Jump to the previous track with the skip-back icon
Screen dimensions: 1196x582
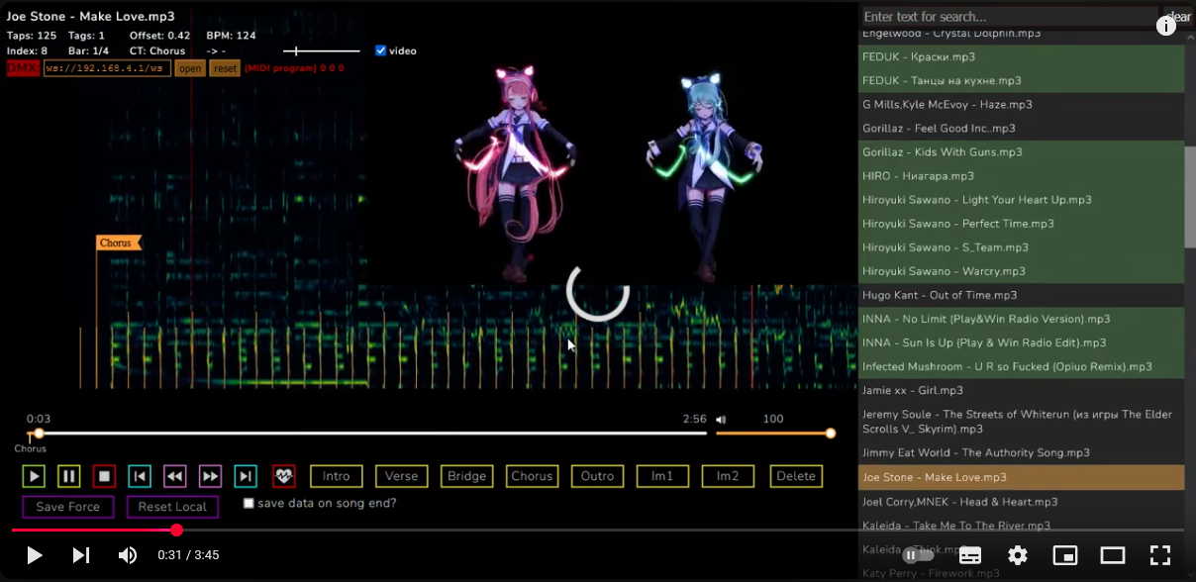coord(140,476)
